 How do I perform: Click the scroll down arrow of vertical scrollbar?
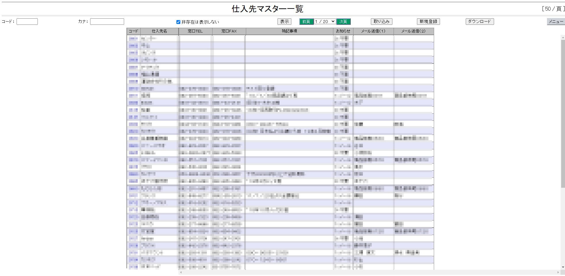click(563, 267)
